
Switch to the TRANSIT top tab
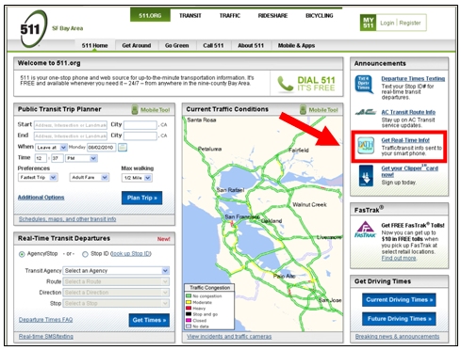click(190, 15)
